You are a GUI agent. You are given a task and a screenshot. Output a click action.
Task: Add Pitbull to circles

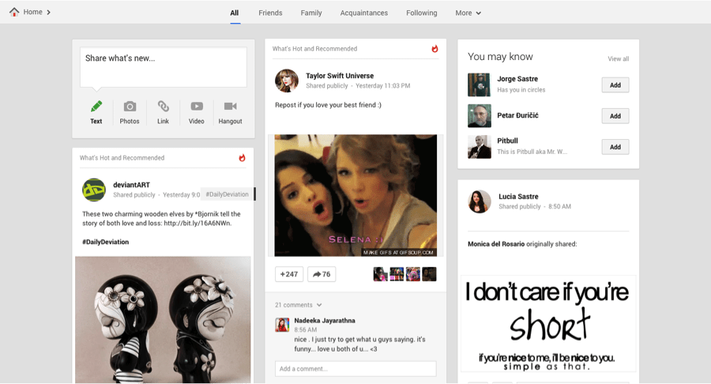tap(615, 147)
